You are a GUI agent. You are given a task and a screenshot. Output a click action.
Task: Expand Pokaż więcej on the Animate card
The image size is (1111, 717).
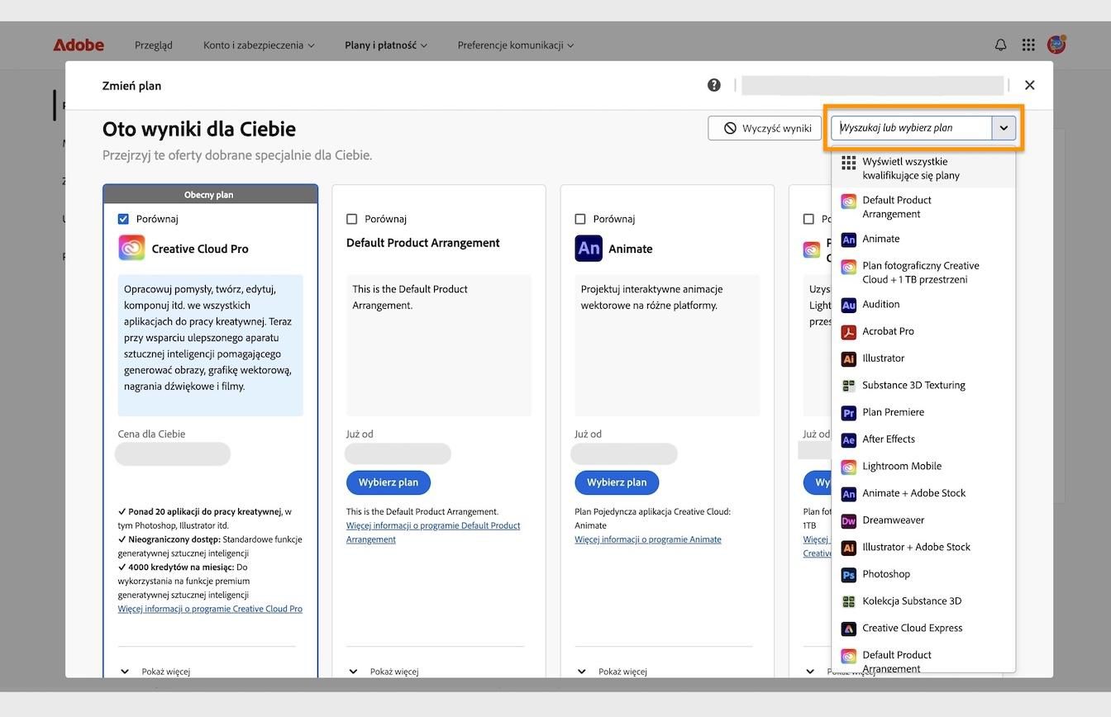pyautogui.click(x=611, y=672)
